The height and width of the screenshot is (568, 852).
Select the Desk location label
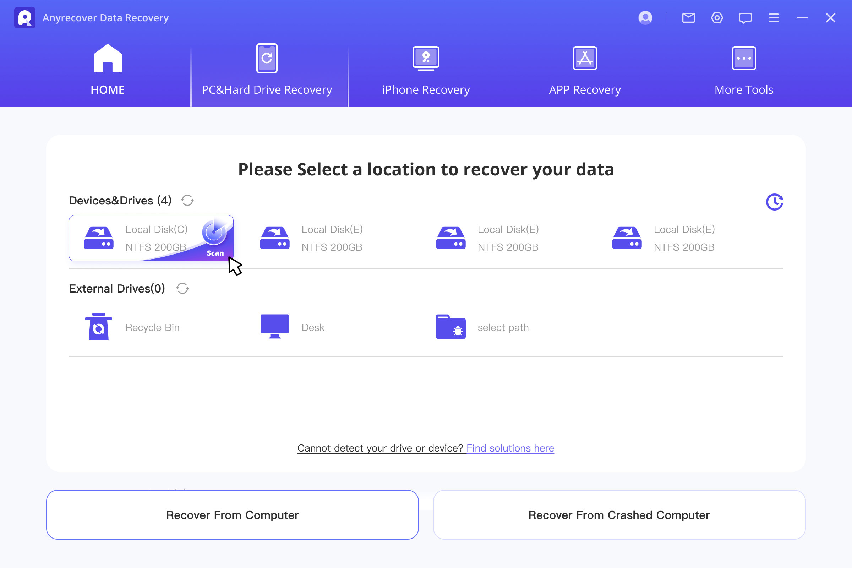click(313, 327)
